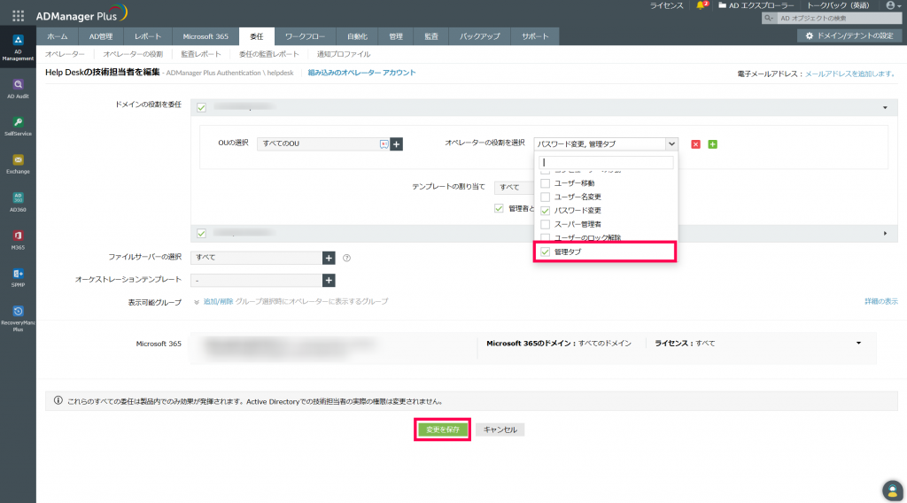Viewport: 907px width, 503px height.
Task: Open the ホーム tab
Action: click(58, 36)
